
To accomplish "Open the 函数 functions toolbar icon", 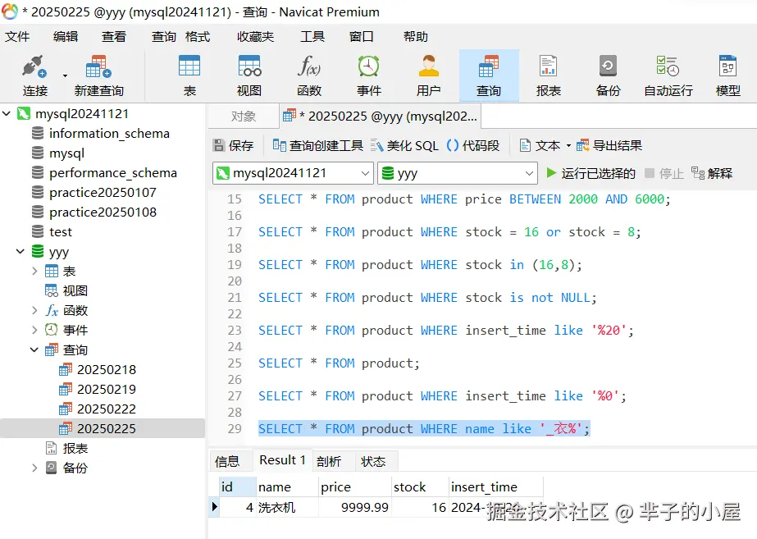I will pyautogui.click(x=309, y=75).
